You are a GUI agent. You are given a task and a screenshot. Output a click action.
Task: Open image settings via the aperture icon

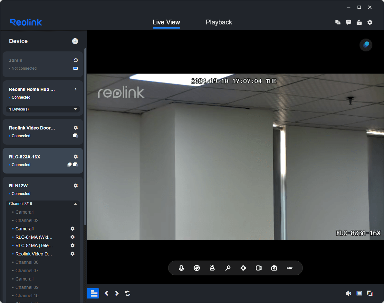pyautogui.click(x=197, y=268)
